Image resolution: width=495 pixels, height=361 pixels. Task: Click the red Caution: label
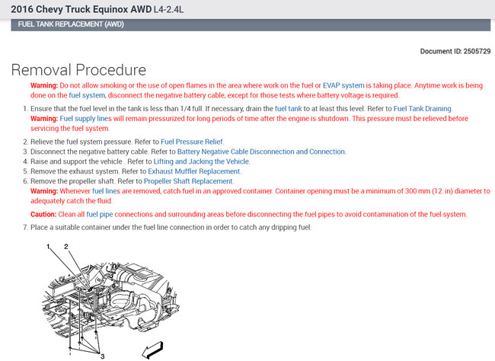[43, 215]
